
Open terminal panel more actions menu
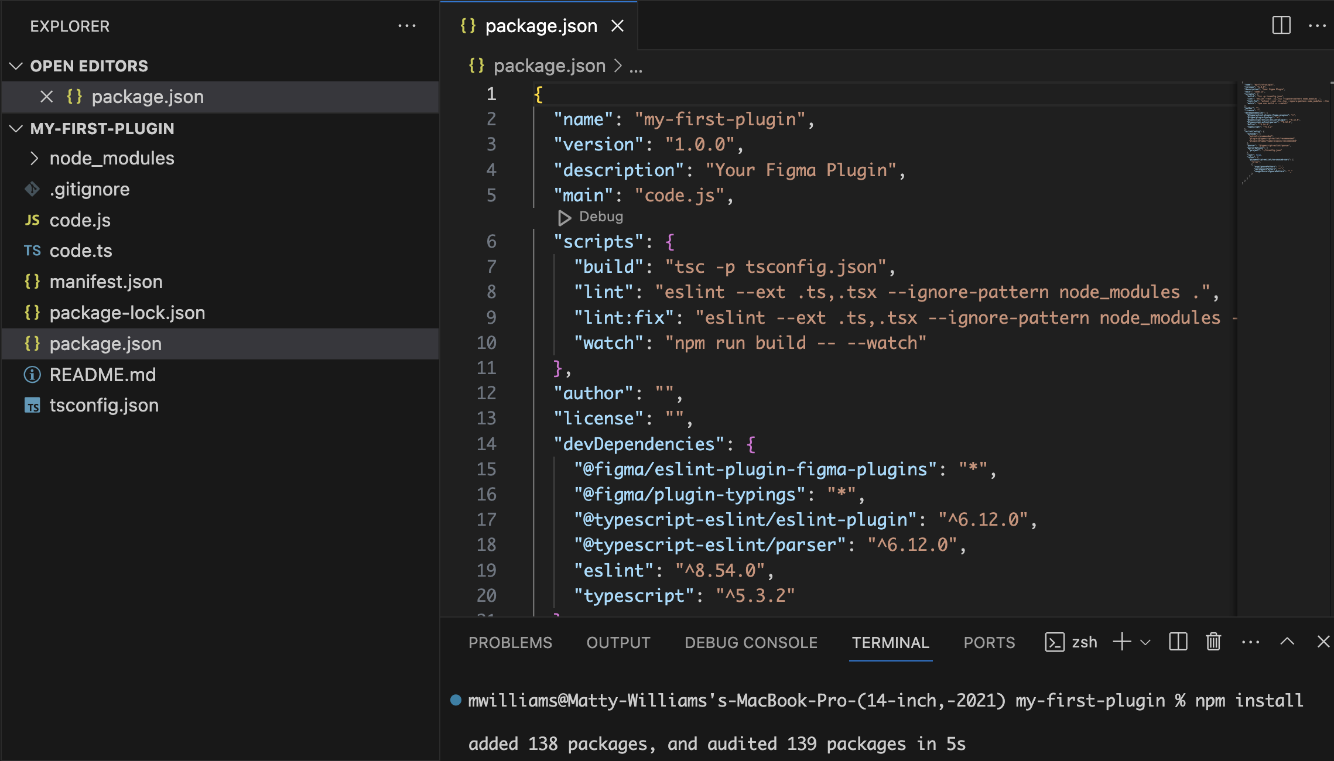(x=1250, y=642)
